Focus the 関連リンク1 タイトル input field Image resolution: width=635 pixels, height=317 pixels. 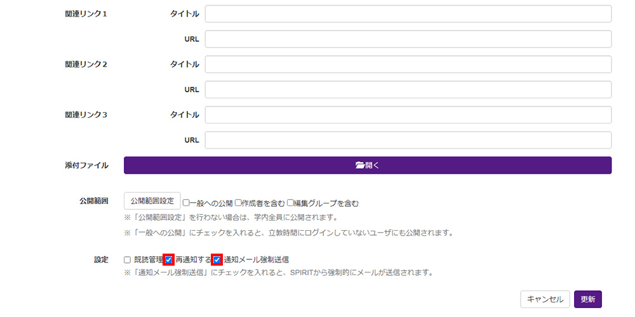(408, 14)
